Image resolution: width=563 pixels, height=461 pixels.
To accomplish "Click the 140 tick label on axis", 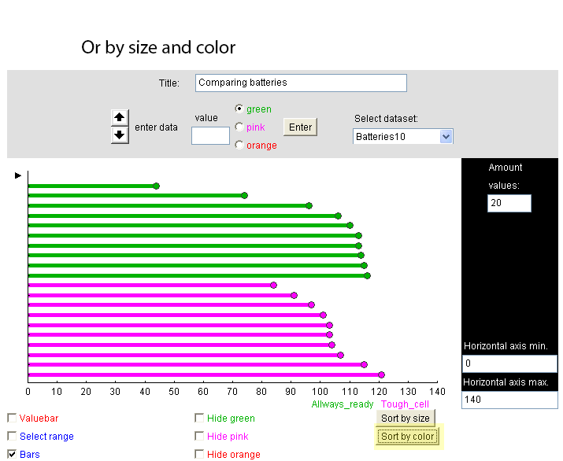I will pos(437,392).
